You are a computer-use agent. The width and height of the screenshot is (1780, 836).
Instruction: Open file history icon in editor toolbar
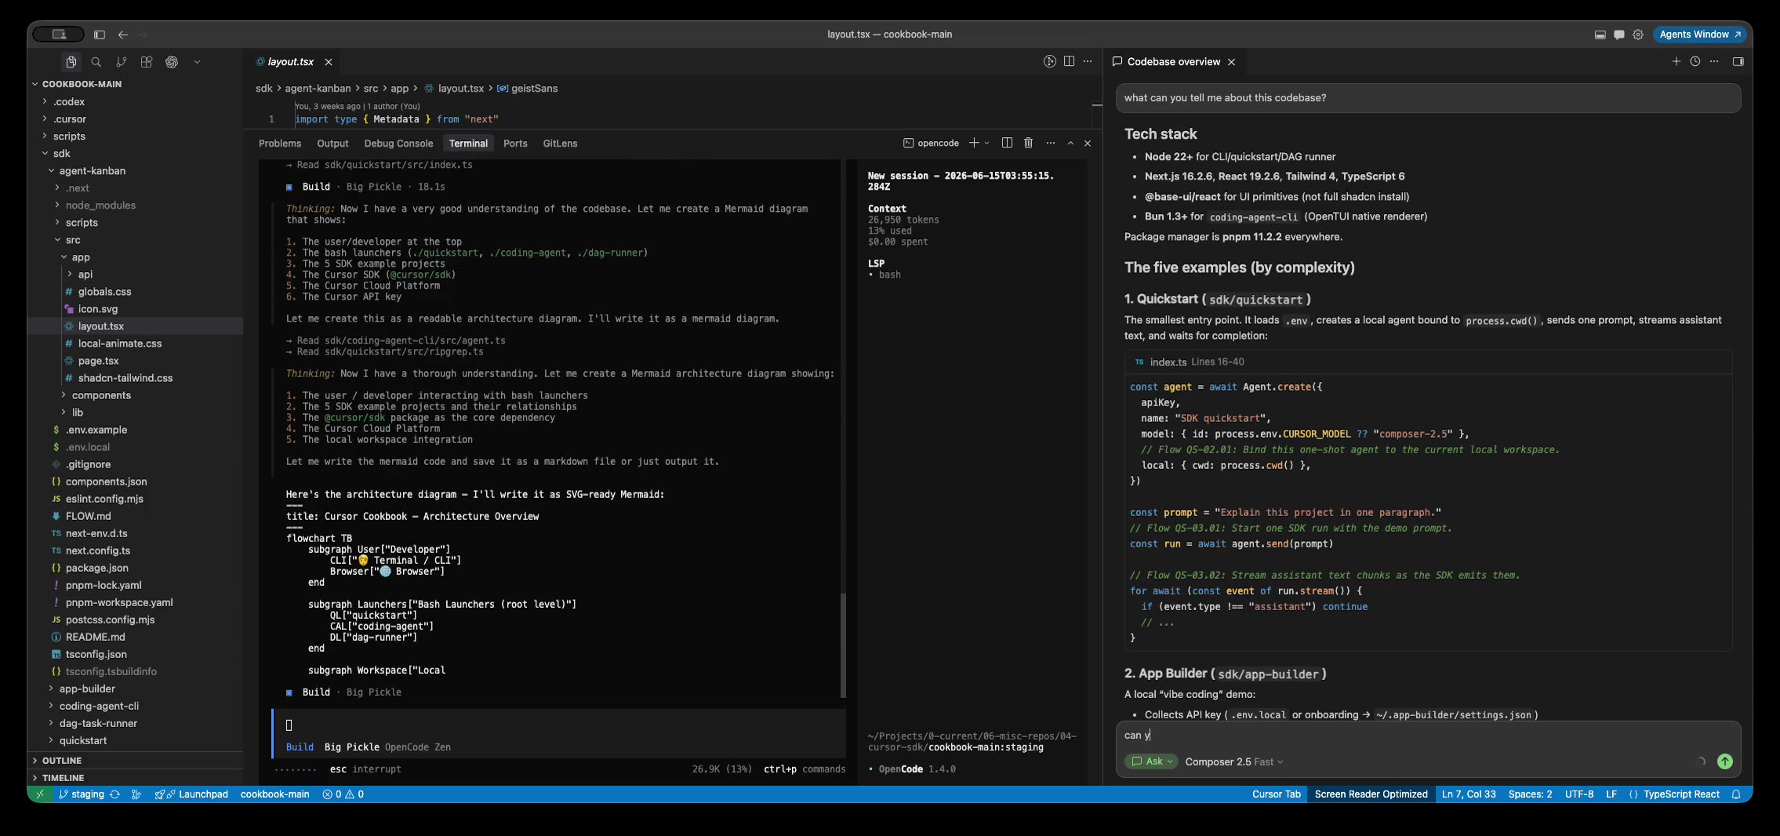1049,61
